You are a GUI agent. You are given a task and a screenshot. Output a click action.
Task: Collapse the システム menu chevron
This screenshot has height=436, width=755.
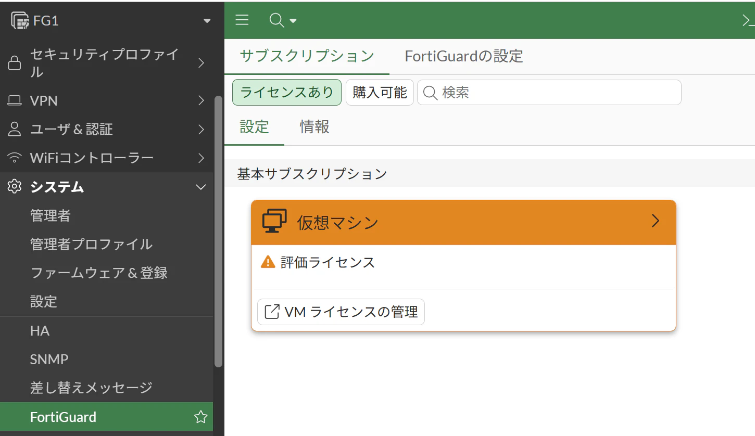click(201, 187)
